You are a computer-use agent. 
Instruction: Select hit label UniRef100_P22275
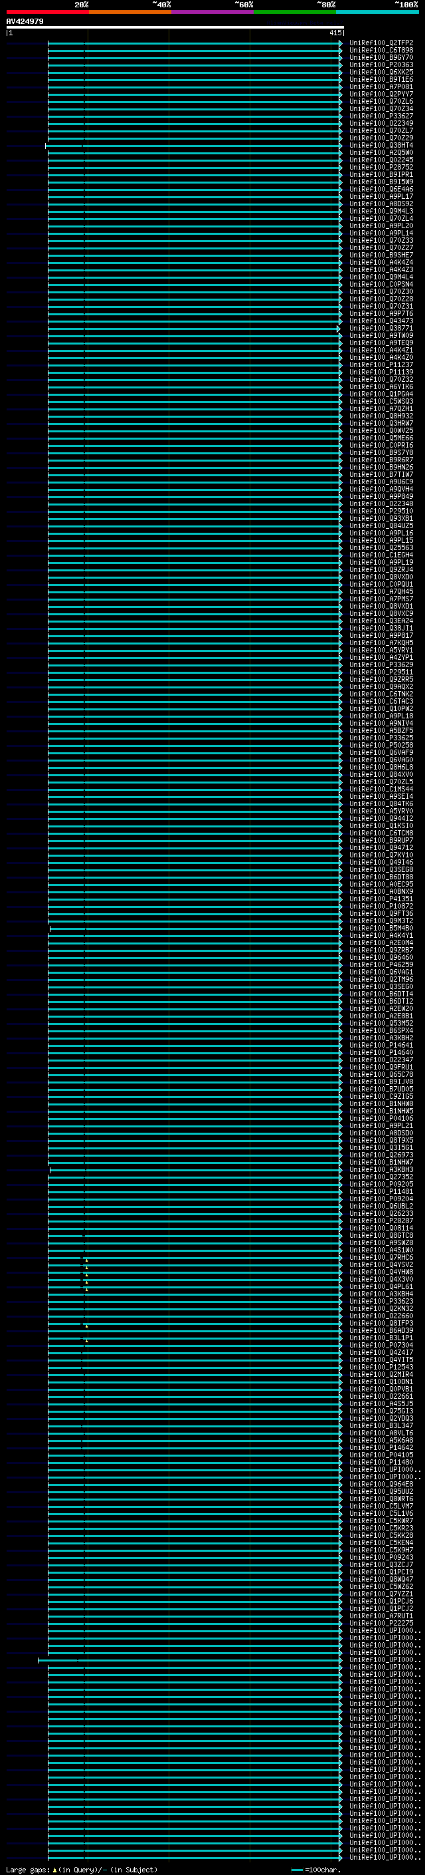pyautogui.click(x=381, y=1623)
